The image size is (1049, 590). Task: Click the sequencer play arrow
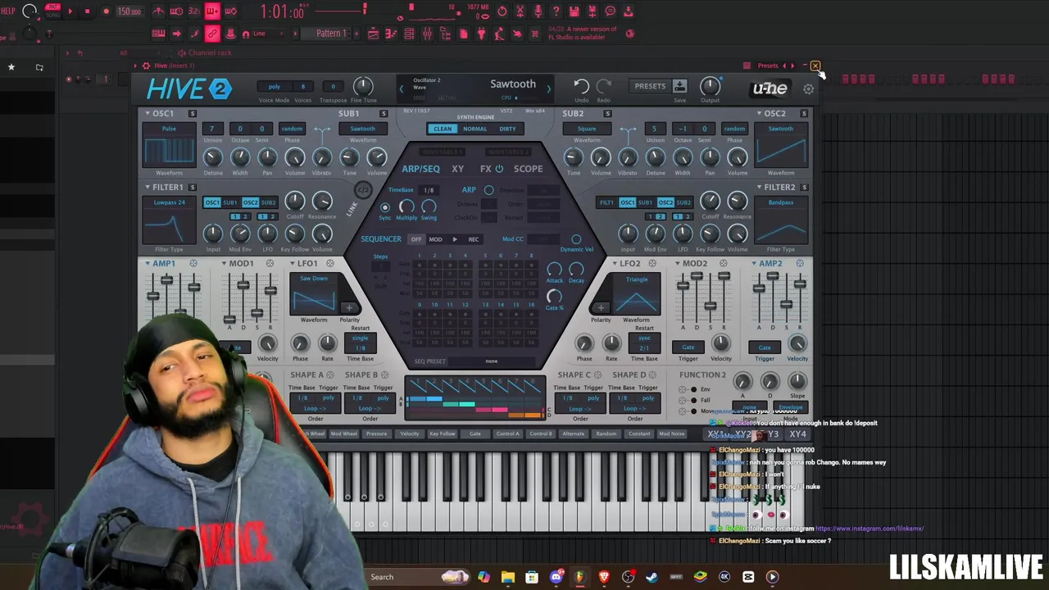(x=455, y=239)
